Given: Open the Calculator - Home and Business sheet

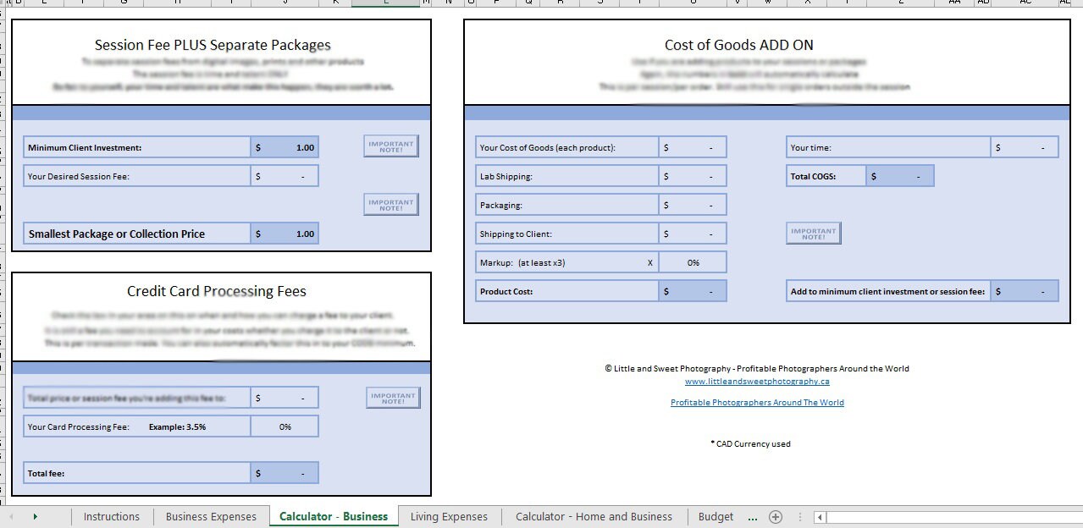Looking at the screenshot, I should coord(593,516).
